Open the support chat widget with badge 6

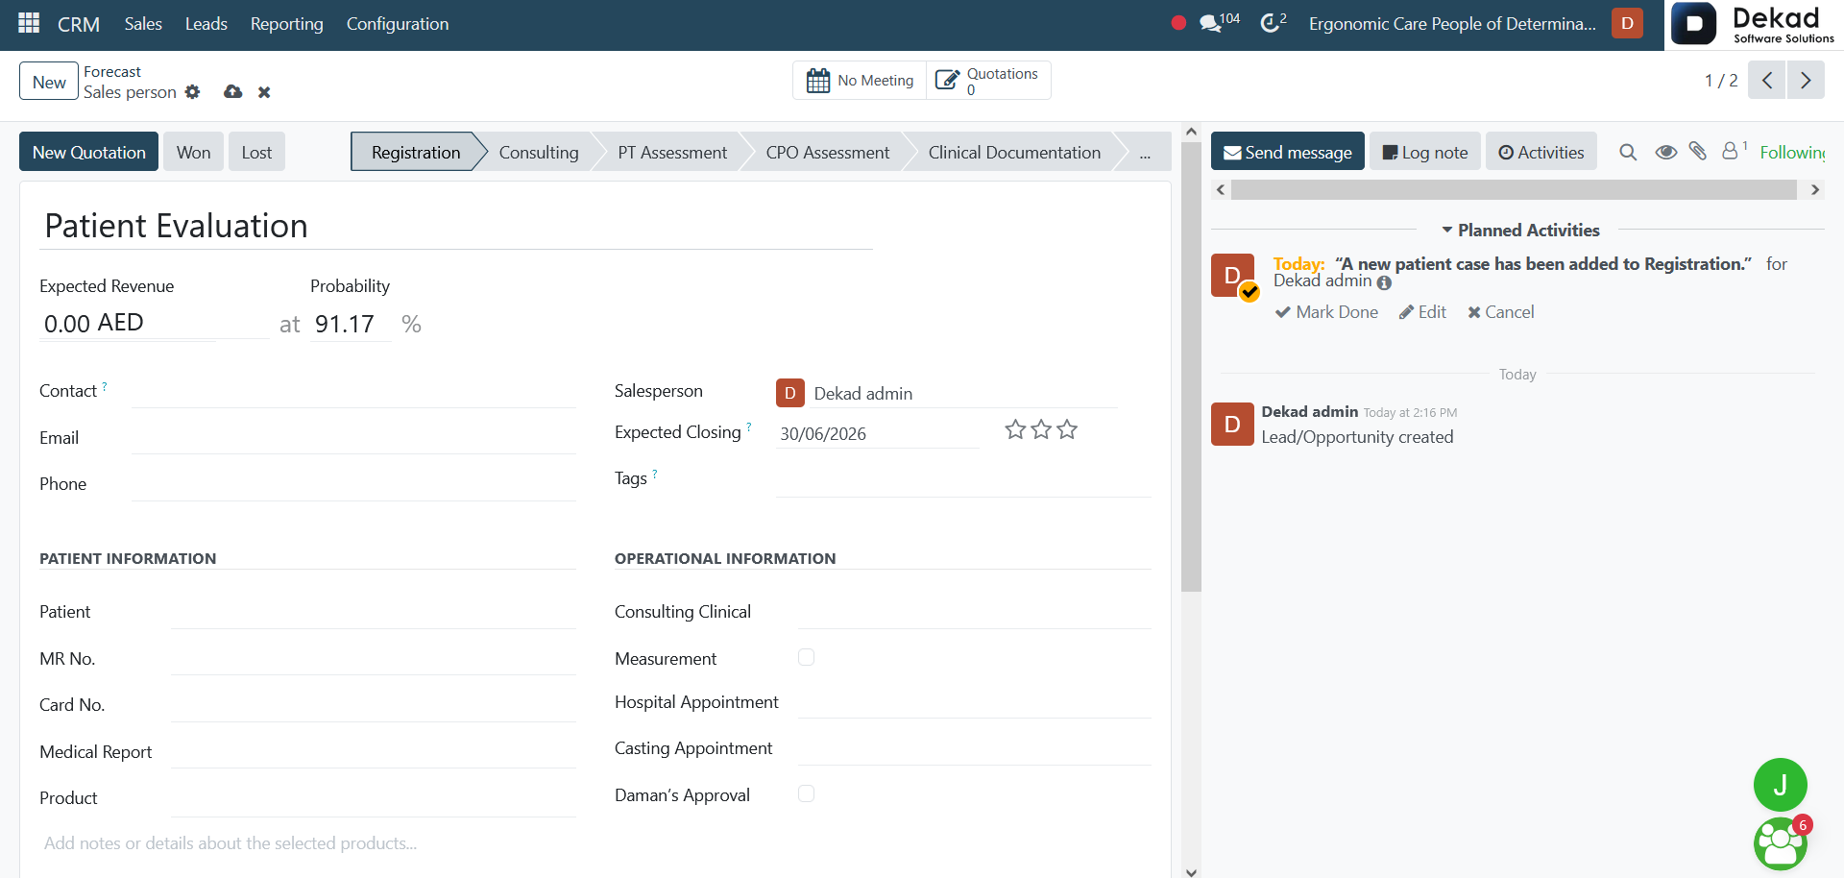[x=1781, y=842]
